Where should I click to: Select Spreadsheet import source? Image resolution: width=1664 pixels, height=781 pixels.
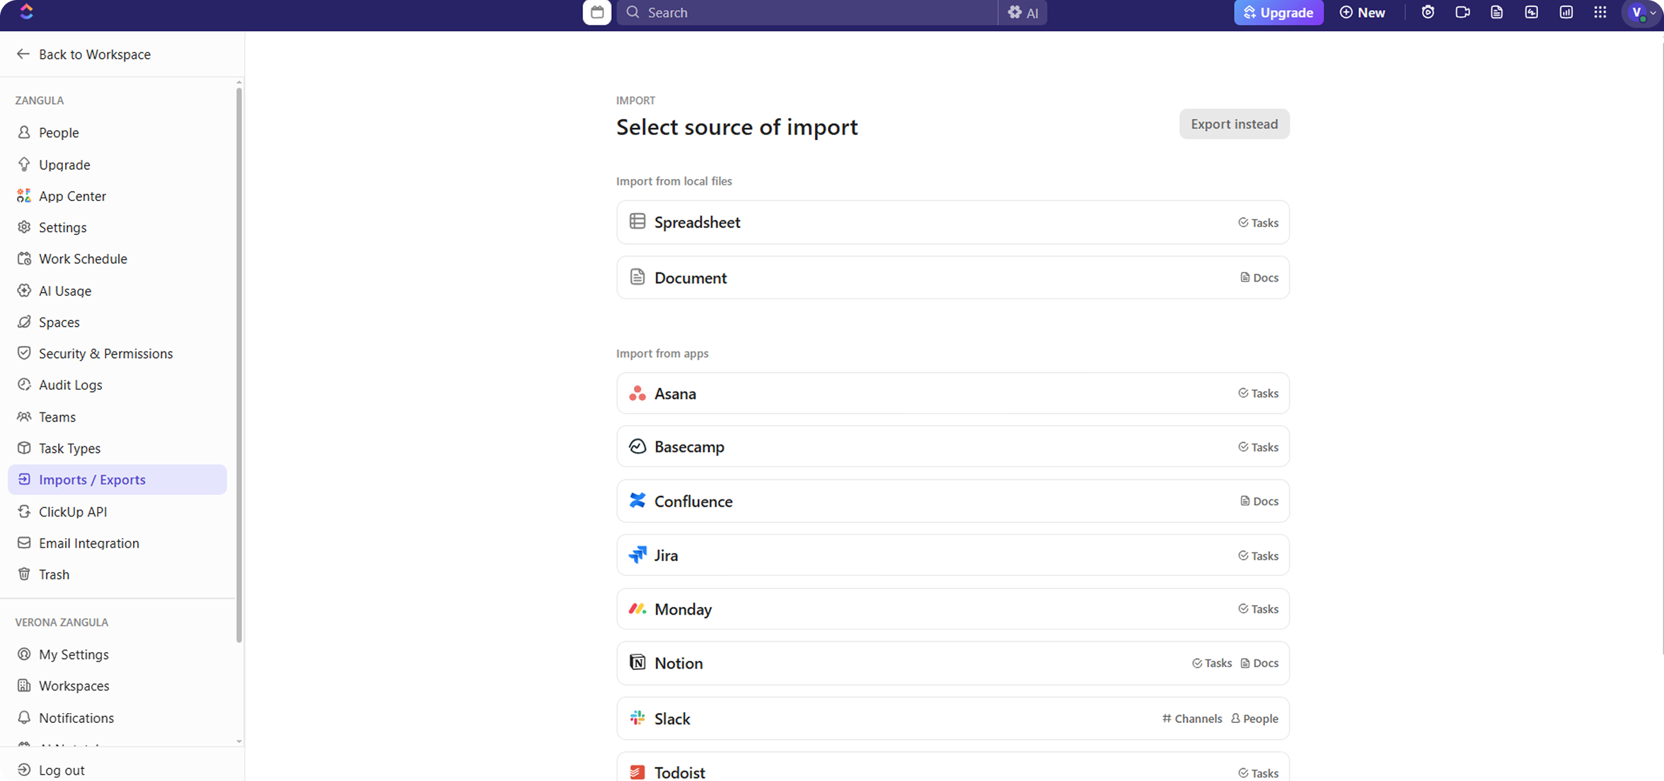[952, 222]
